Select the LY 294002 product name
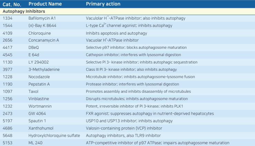Image resolution: width=255 pixels, height=146 pixels. (39, 62)
